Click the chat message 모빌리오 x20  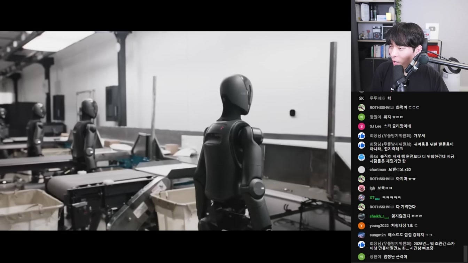[399, 169]
